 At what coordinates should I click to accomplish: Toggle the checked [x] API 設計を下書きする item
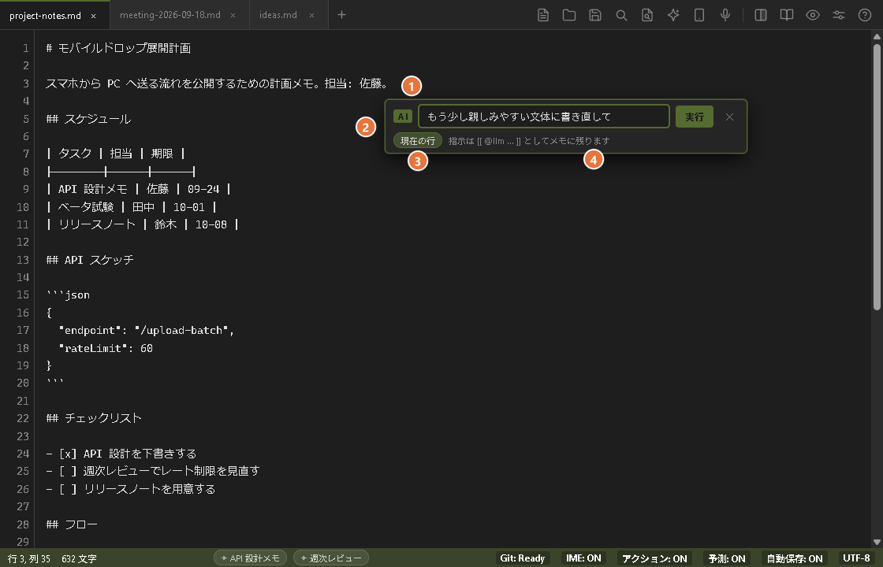[68, 454]
